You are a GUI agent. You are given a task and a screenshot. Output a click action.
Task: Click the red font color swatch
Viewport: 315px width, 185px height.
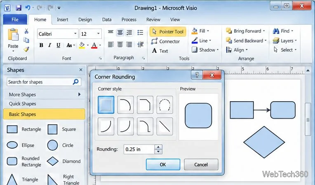[94, 45]
